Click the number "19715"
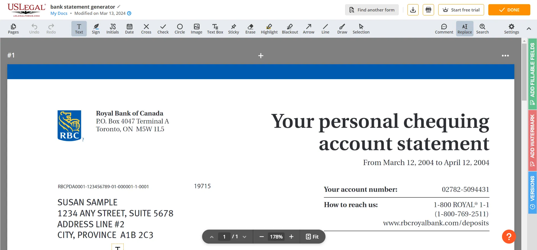Viewport: 537px width, 250px height. [202, 186]
